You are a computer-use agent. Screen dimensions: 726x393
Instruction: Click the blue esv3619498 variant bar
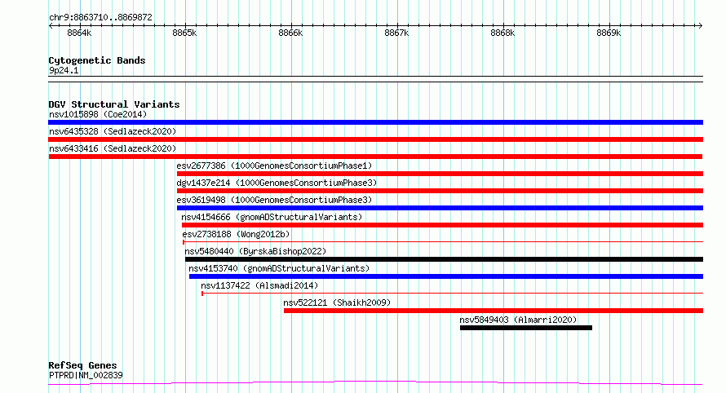(x=440, y=208)
